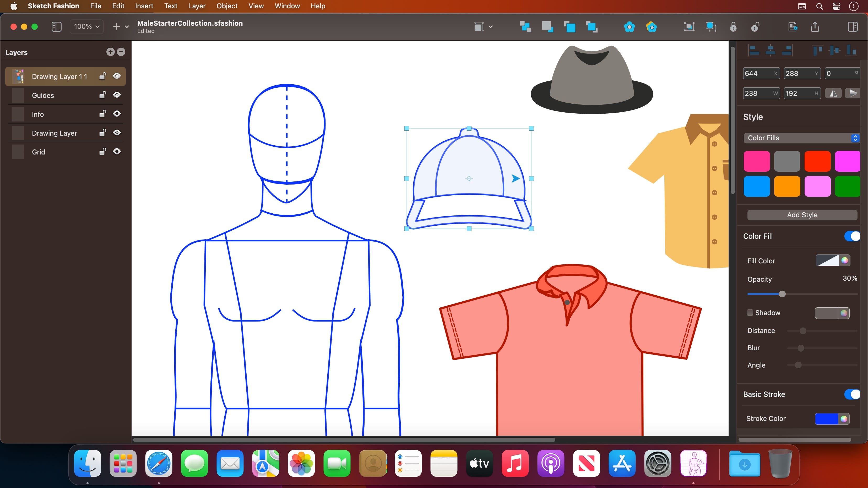Enable the Shadow checkbox

coord(750,313)
